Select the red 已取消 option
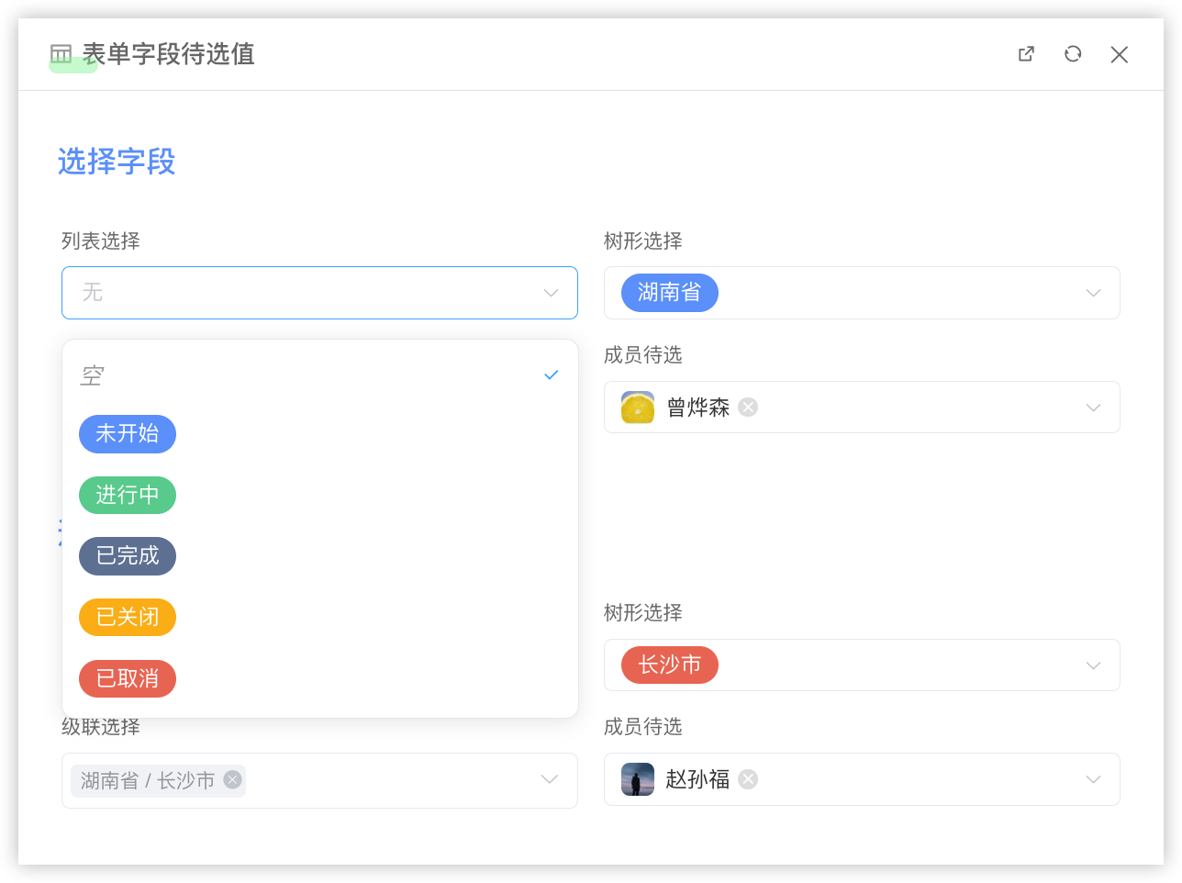The width and height of the screenshot is (1182, 883). (x=128, y=678)
